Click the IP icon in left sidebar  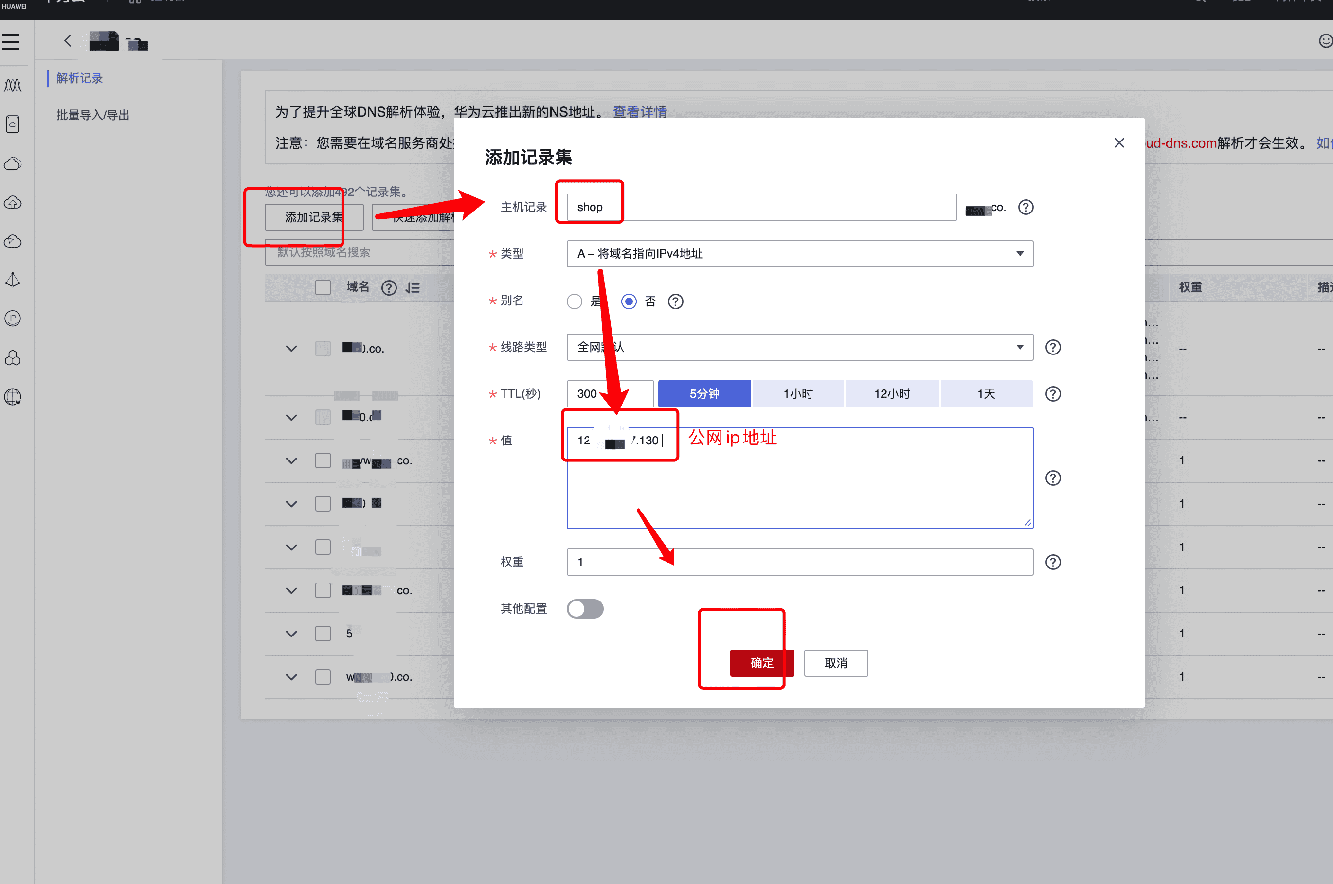13,318
